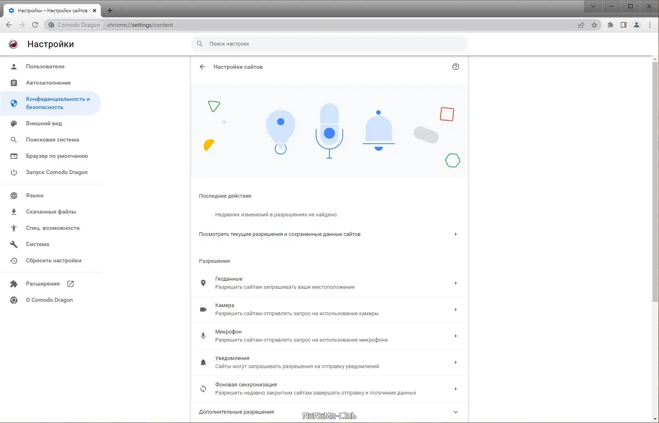The image size is (659, 423).
Task: Open Сбросить настройки section
Action: pos(51,260)
